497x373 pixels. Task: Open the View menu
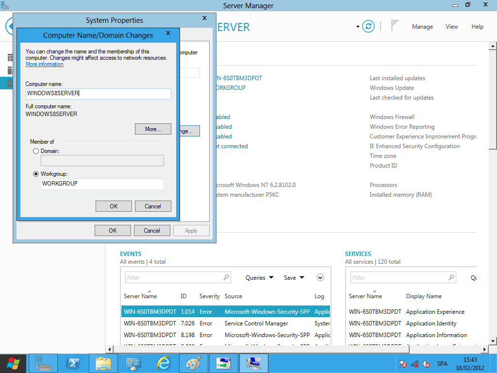[451, 27]
